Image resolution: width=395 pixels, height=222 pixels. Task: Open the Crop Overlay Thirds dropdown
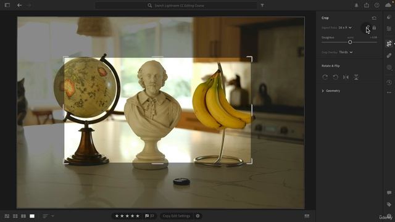tap(346, 52)
